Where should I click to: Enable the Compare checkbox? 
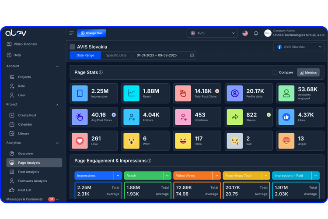[x=275, y=72]
